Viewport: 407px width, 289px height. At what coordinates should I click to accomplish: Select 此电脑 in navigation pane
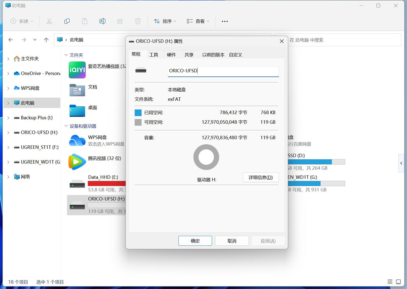[x=32, y=103]
